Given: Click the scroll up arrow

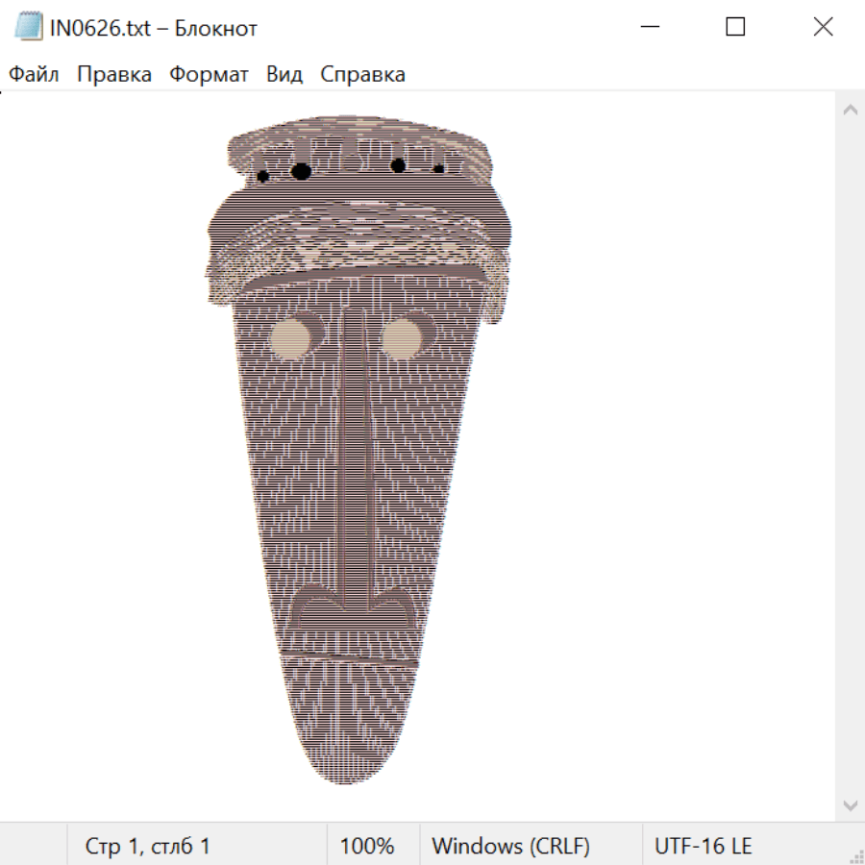Looking at the screenshot, I should 850,111.
